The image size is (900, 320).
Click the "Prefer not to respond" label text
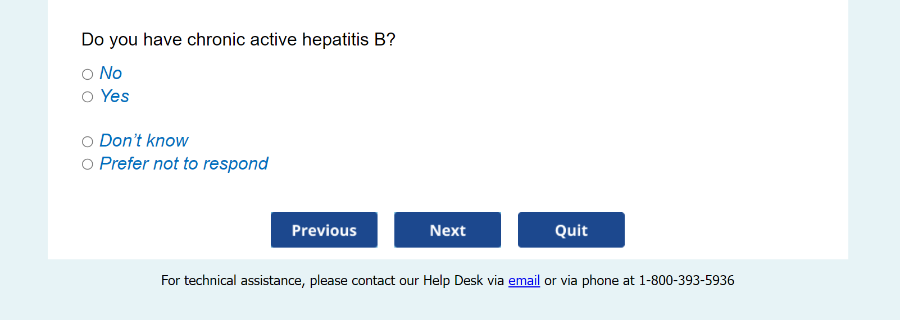click(184, 164)
